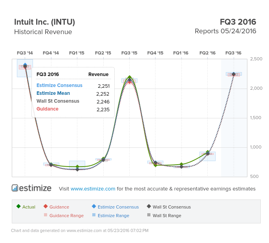Click the FQ3 '14 Estimize blue data point
The image size is (269, 243).
[x=25, y=65]
